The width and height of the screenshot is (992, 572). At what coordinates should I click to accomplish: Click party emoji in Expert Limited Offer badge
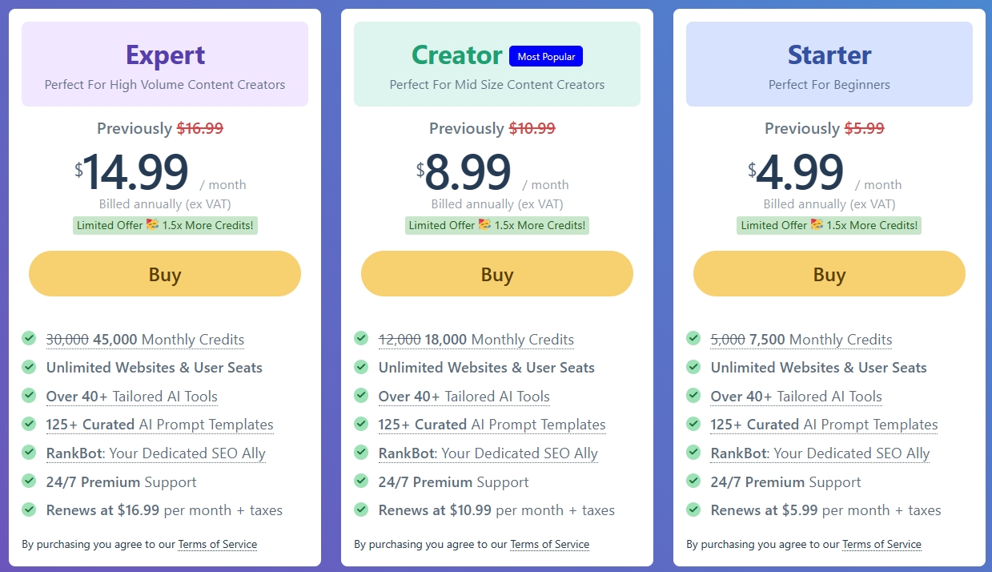click(x=152, y=224)
